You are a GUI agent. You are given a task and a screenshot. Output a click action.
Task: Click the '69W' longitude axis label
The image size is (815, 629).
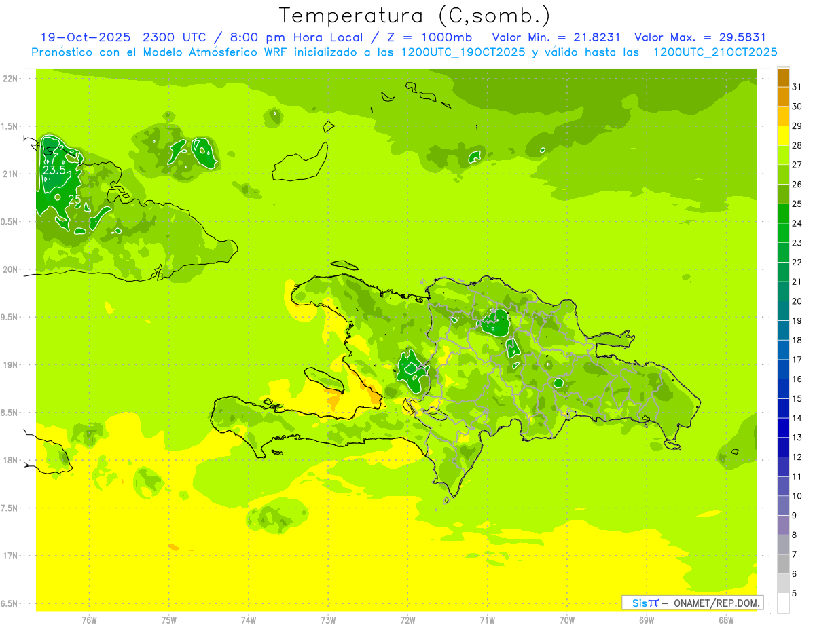click(647, 620)
